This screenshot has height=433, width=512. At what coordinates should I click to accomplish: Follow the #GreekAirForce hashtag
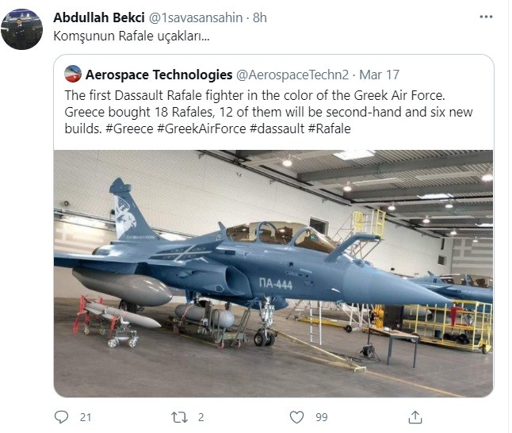[x=201, y=128]
